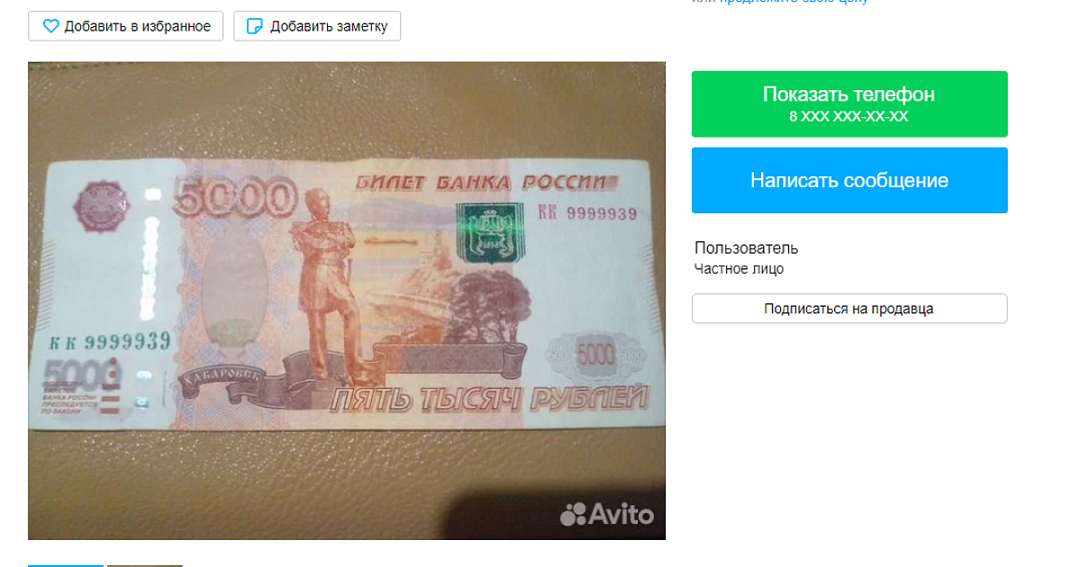
Task: Add listing to favorites with Добавить в избранное
Action: pyautogui.click(x=125, y=26)
